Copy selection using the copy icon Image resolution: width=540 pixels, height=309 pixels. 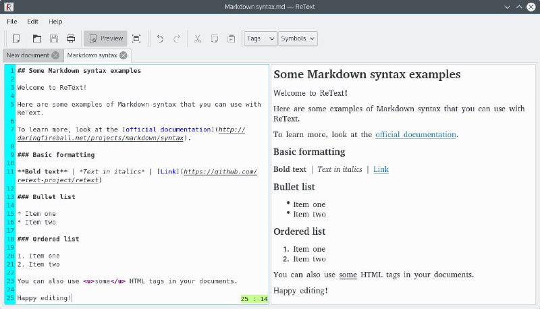(x=215, y=38)
